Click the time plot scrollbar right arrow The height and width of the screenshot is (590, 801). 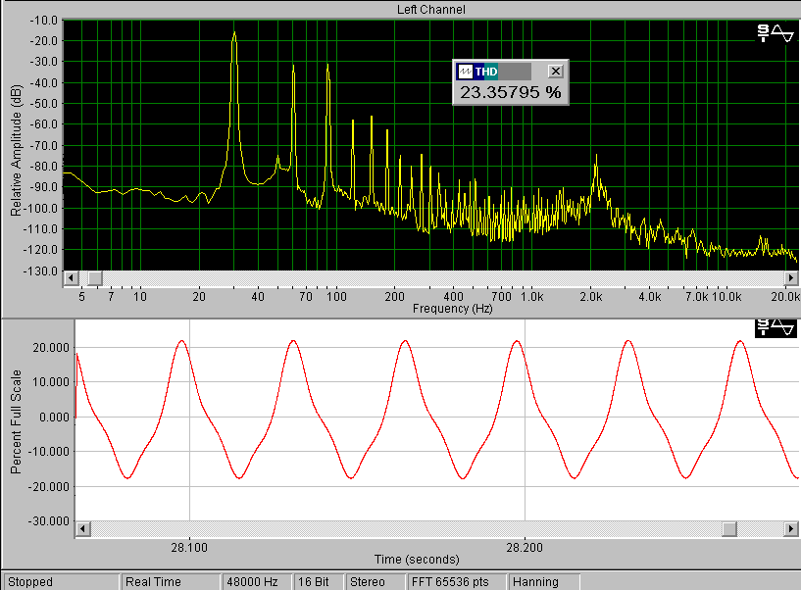pos(791,528)
